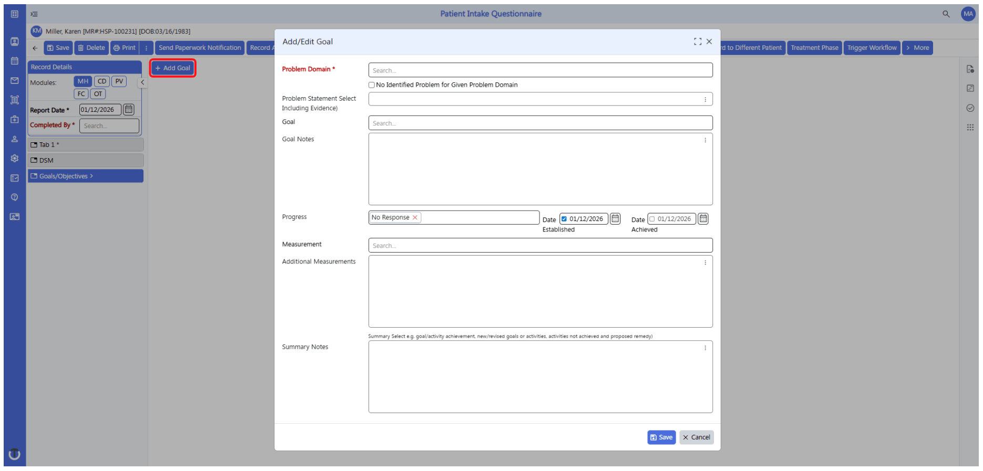Remove the No Response progress tag
The width and height of the screenshot is (983, 471).
coord(415,217)
